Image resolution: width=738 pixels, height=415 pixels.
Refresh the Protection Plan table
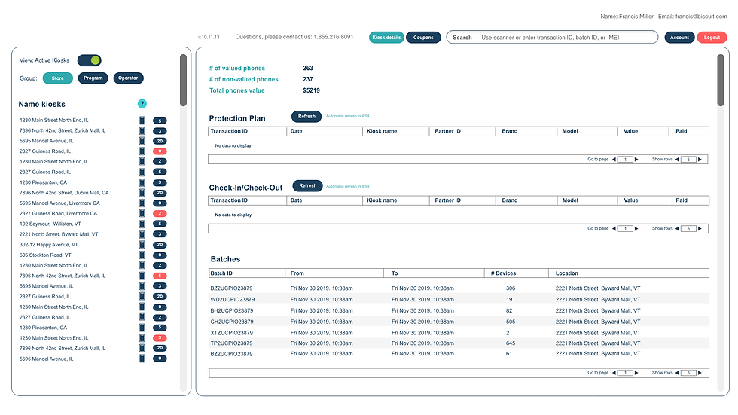click(306, 116)
